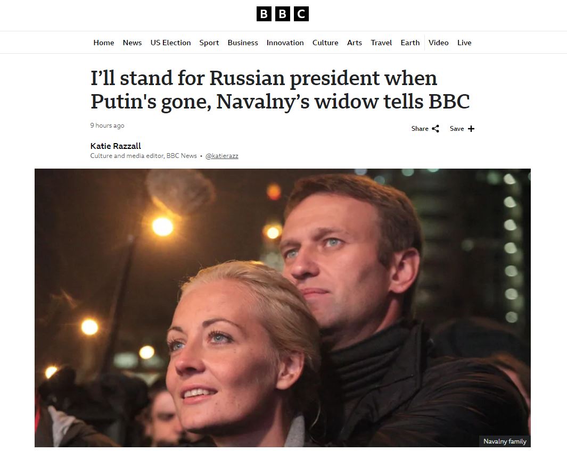Open the US Election section
Image resolution: width=567 pixels, height=451 pixels.
point(171,43)
